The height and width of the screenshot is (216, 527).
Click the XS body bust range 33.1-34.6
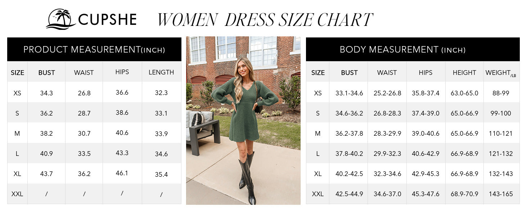point(349,93)
